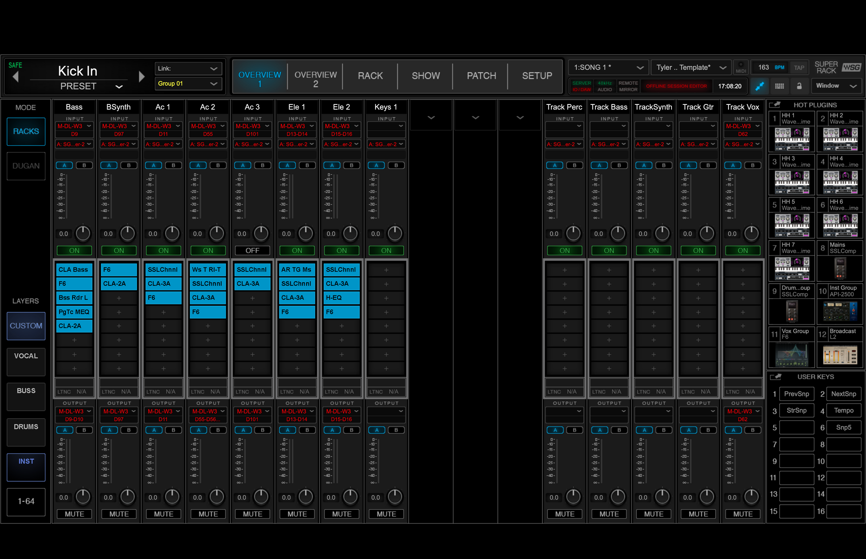Screen dimensions: 866x559
Task: Switch to Overview 1 tab
Action: [259, 76]
